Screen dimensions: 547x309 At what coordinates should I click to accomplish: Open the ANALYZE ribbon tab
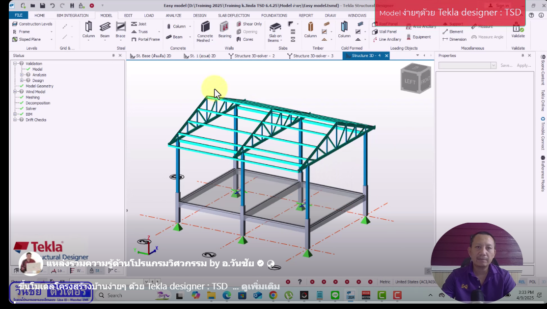click(x=173, y=15)
